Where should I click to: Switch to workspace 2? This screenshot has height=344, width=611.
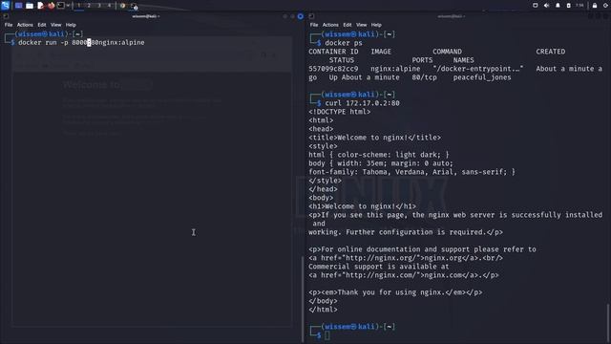click(89, 6)
